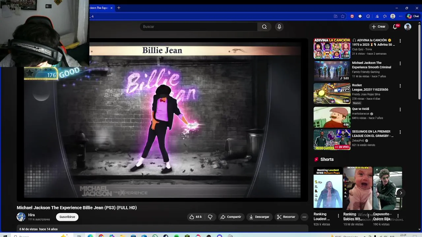Open options for Smooth Criminal video
The width and height of the screenshot is (422, 237).
point(400,63)
